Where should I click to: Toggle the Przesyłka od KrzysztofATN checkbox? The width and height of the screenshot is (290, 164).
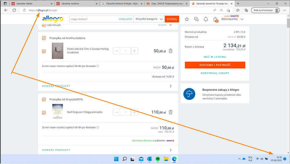44,99
